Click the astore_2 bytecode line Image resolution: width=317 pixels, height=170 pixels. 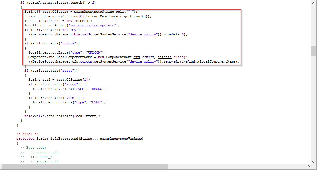coord(36,157)
